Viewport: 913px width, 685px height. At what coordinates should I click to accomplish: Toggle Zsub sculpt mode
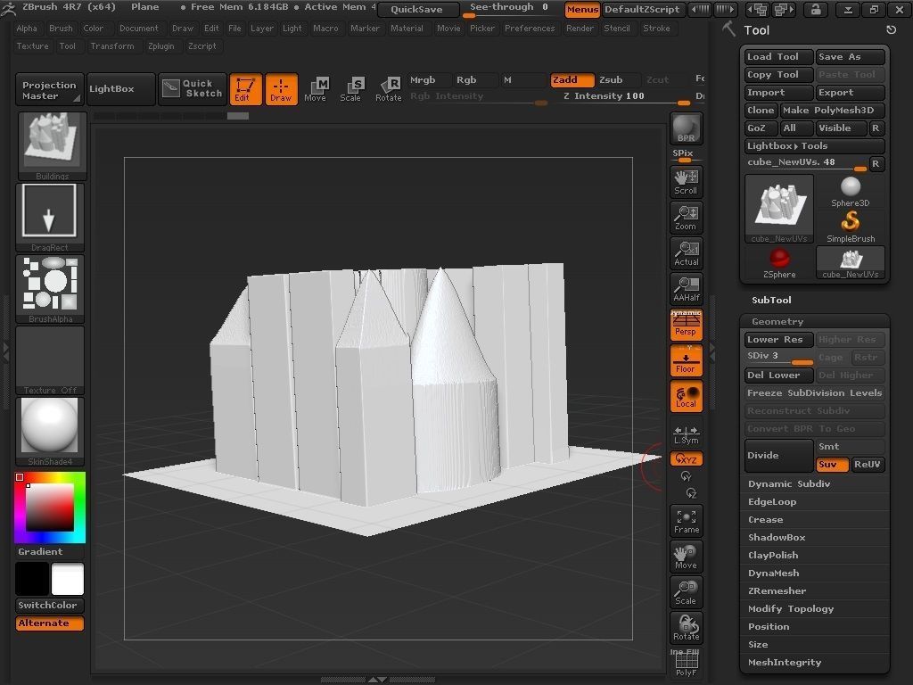coord(617,79)
